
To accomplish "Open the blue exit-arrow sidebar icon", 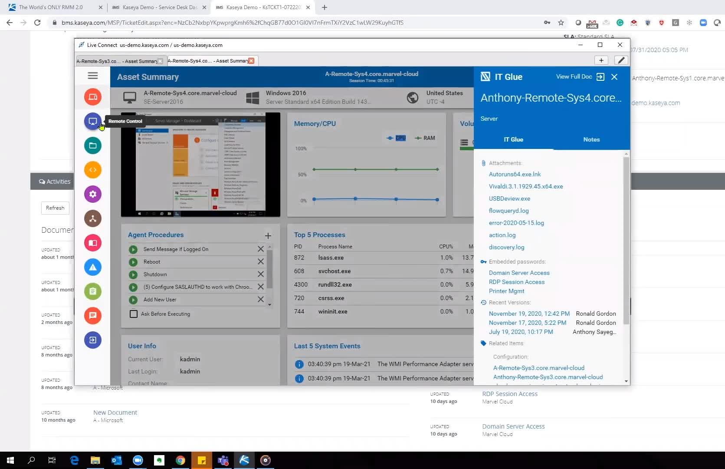I will (93, 340).
